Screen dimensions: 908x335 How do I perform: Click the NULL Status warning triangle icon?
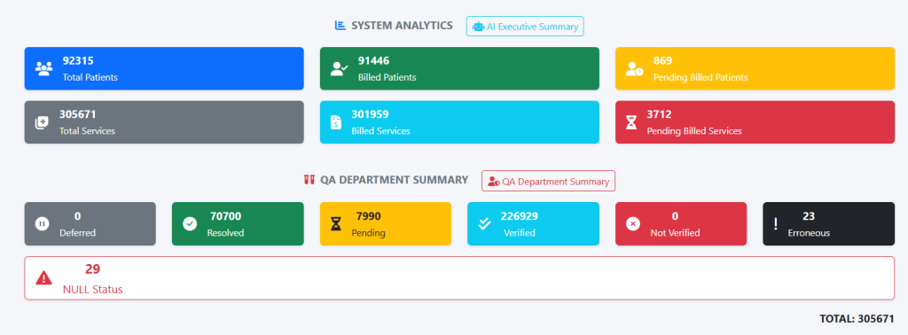[x=43, y=278]
